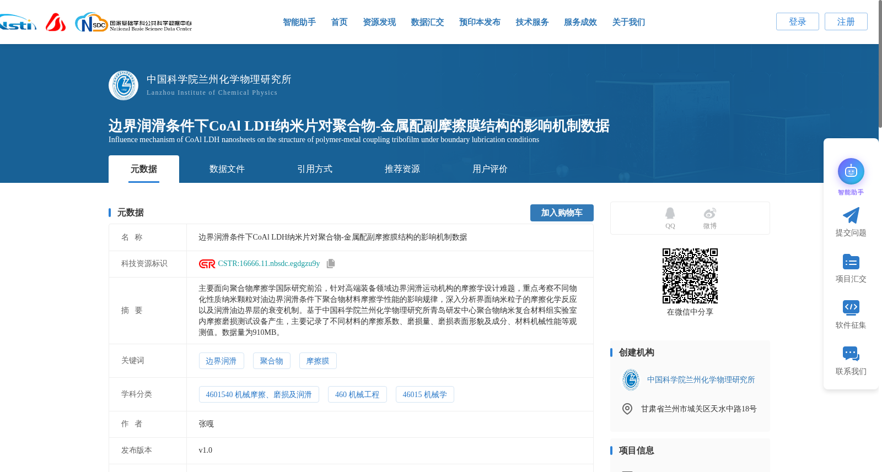This screenshot has height=472, width=882.
Task: Click the 摘要 abstract paragraph
Action: click(x=388, y=311)
